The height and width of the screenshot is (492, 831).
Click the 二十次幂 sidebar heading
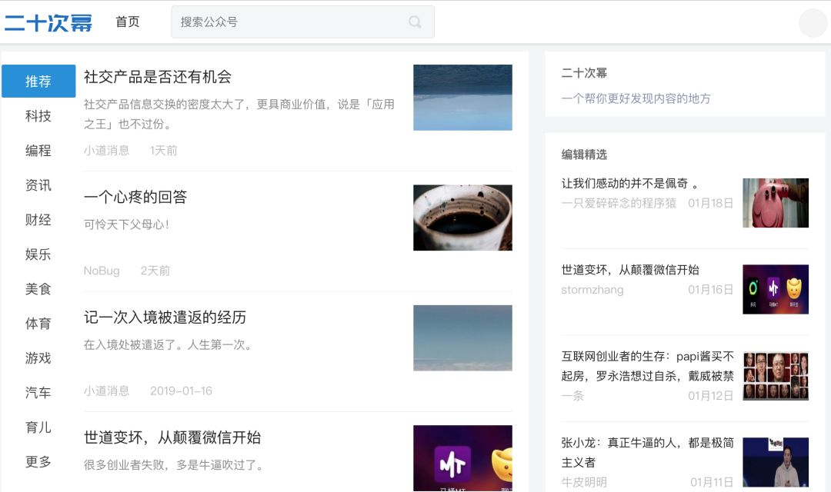[584, 73]
